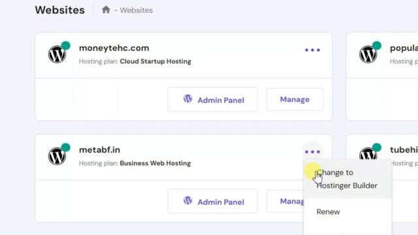418x235 pixels.
Task: Click the metabf.in domain name
Action: click(99, 149)
